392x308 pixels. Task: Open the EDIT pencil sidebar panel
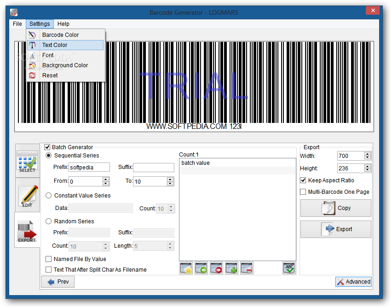(27, 195)
